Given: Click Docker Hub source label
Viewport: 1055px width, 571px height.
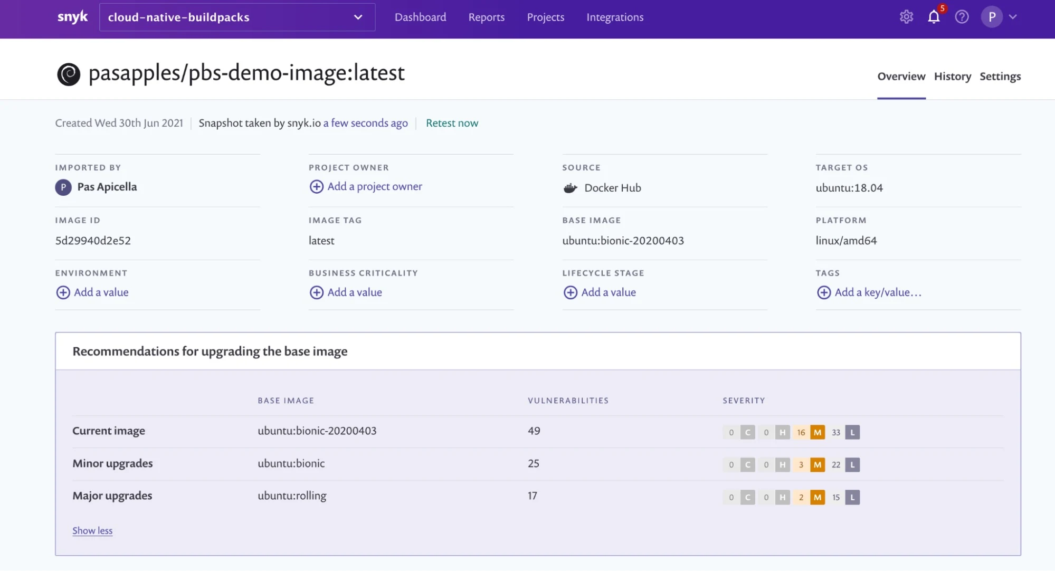Looking at the screenshot, I should pyautogui.click(x=612, y=188).
